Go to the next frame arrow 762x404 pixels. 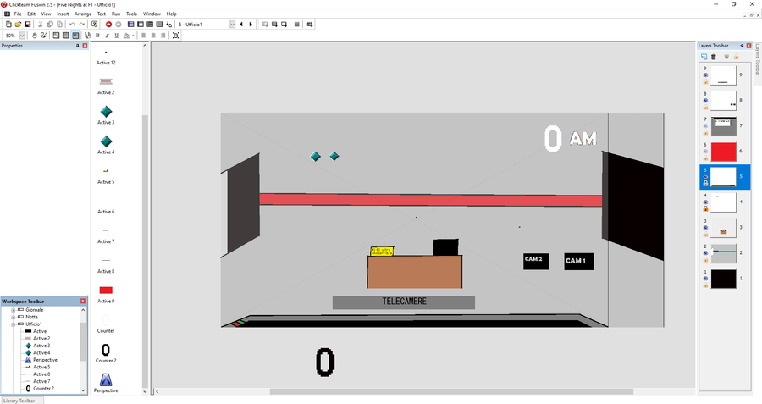click(x=251, y=25)
